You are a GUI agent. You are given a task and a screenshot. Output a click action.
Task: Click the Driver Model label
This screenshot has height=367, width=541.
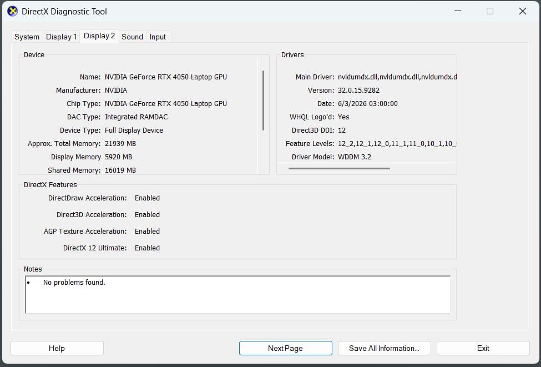point(313,157)
